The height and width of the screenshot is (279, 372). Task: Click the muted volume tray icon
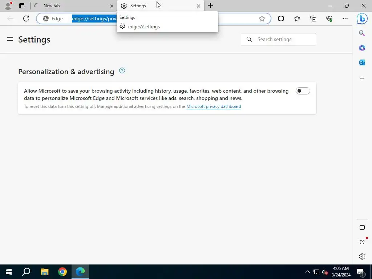[x=325, y=272]
